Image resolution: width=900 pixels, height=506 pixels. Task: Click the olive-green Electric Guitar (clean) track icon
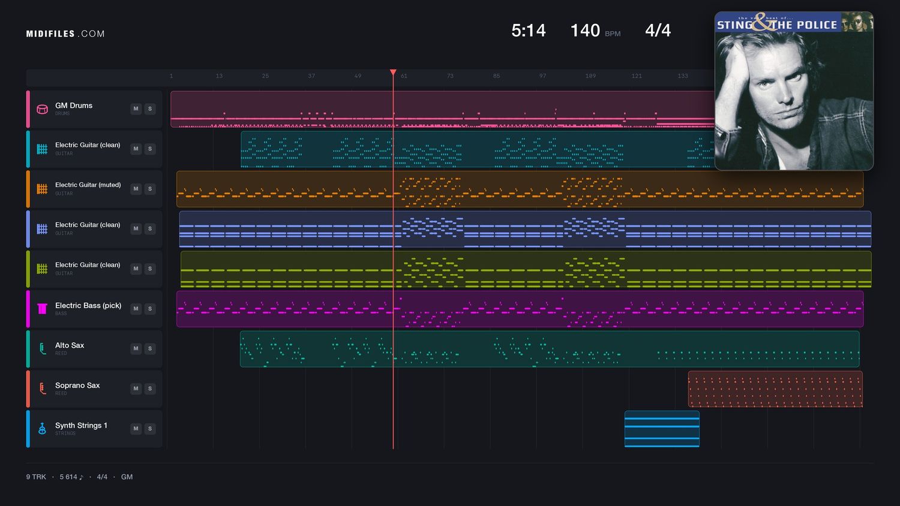42,269
